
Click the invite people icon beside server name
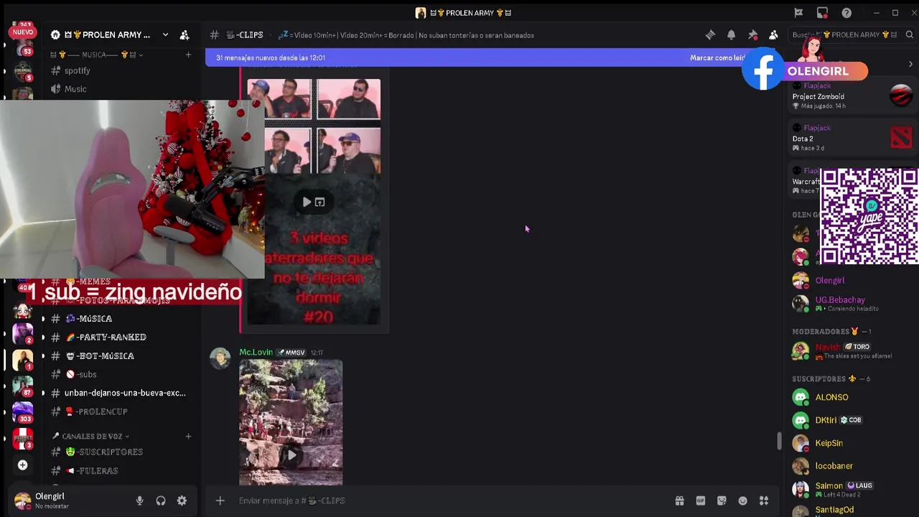(185, 34)
